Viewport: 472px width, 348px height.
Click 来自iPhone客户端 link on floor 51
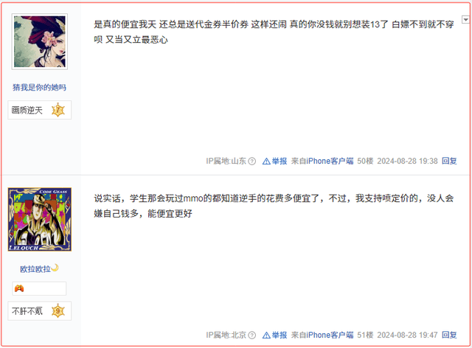pos(322,335)
